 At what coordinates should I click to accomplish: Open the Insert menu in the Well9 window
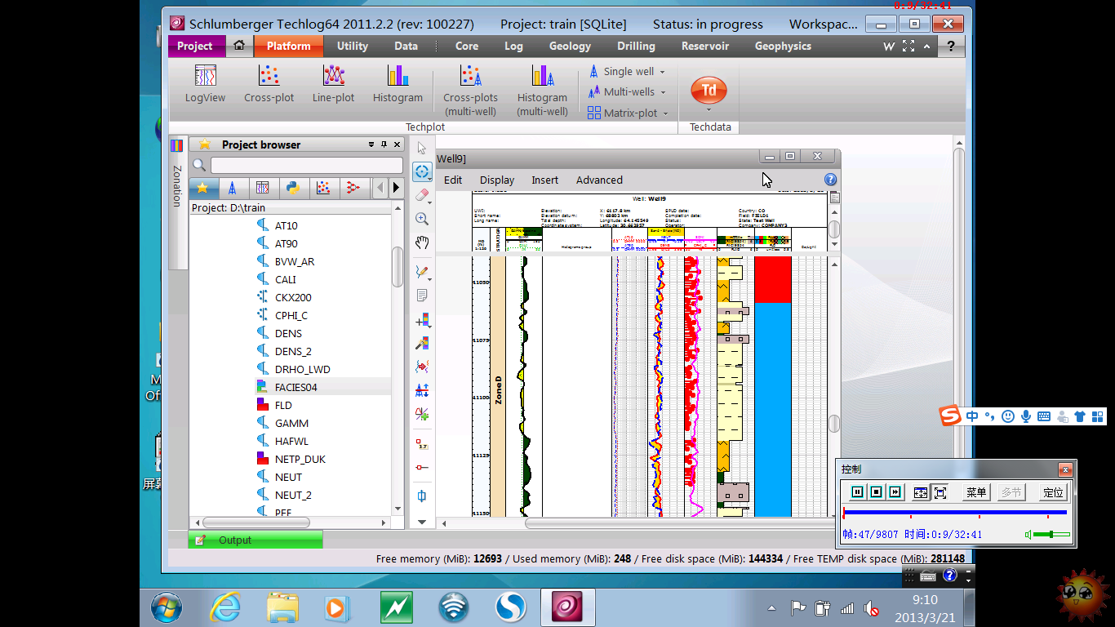pyautogui.click(x=544, y=180)
